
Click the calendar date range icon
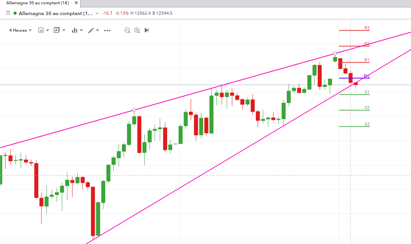(41, 30)
